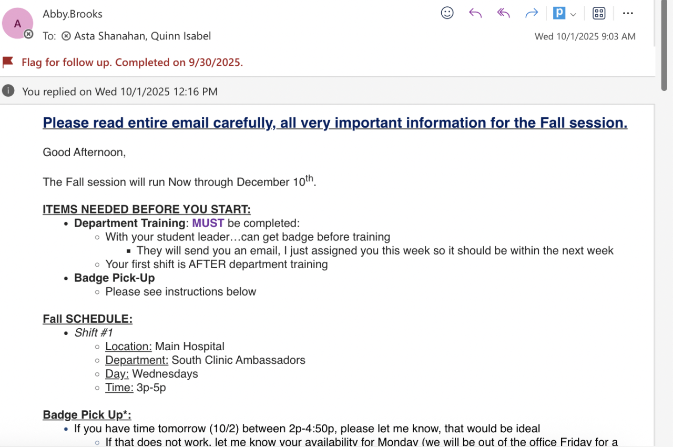Forward this email using the arrow icon
Screen dimensions: 673x447
tap(532, 13)
